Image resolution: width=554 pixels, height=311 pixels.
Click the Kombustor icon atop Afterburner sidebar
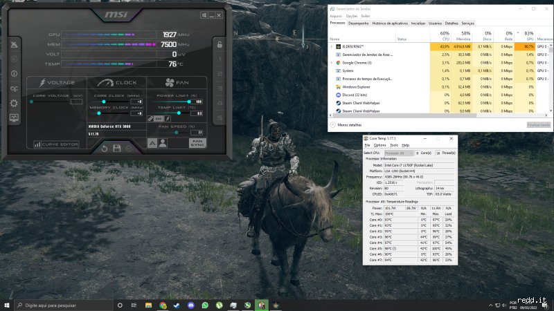click(14, 44)
